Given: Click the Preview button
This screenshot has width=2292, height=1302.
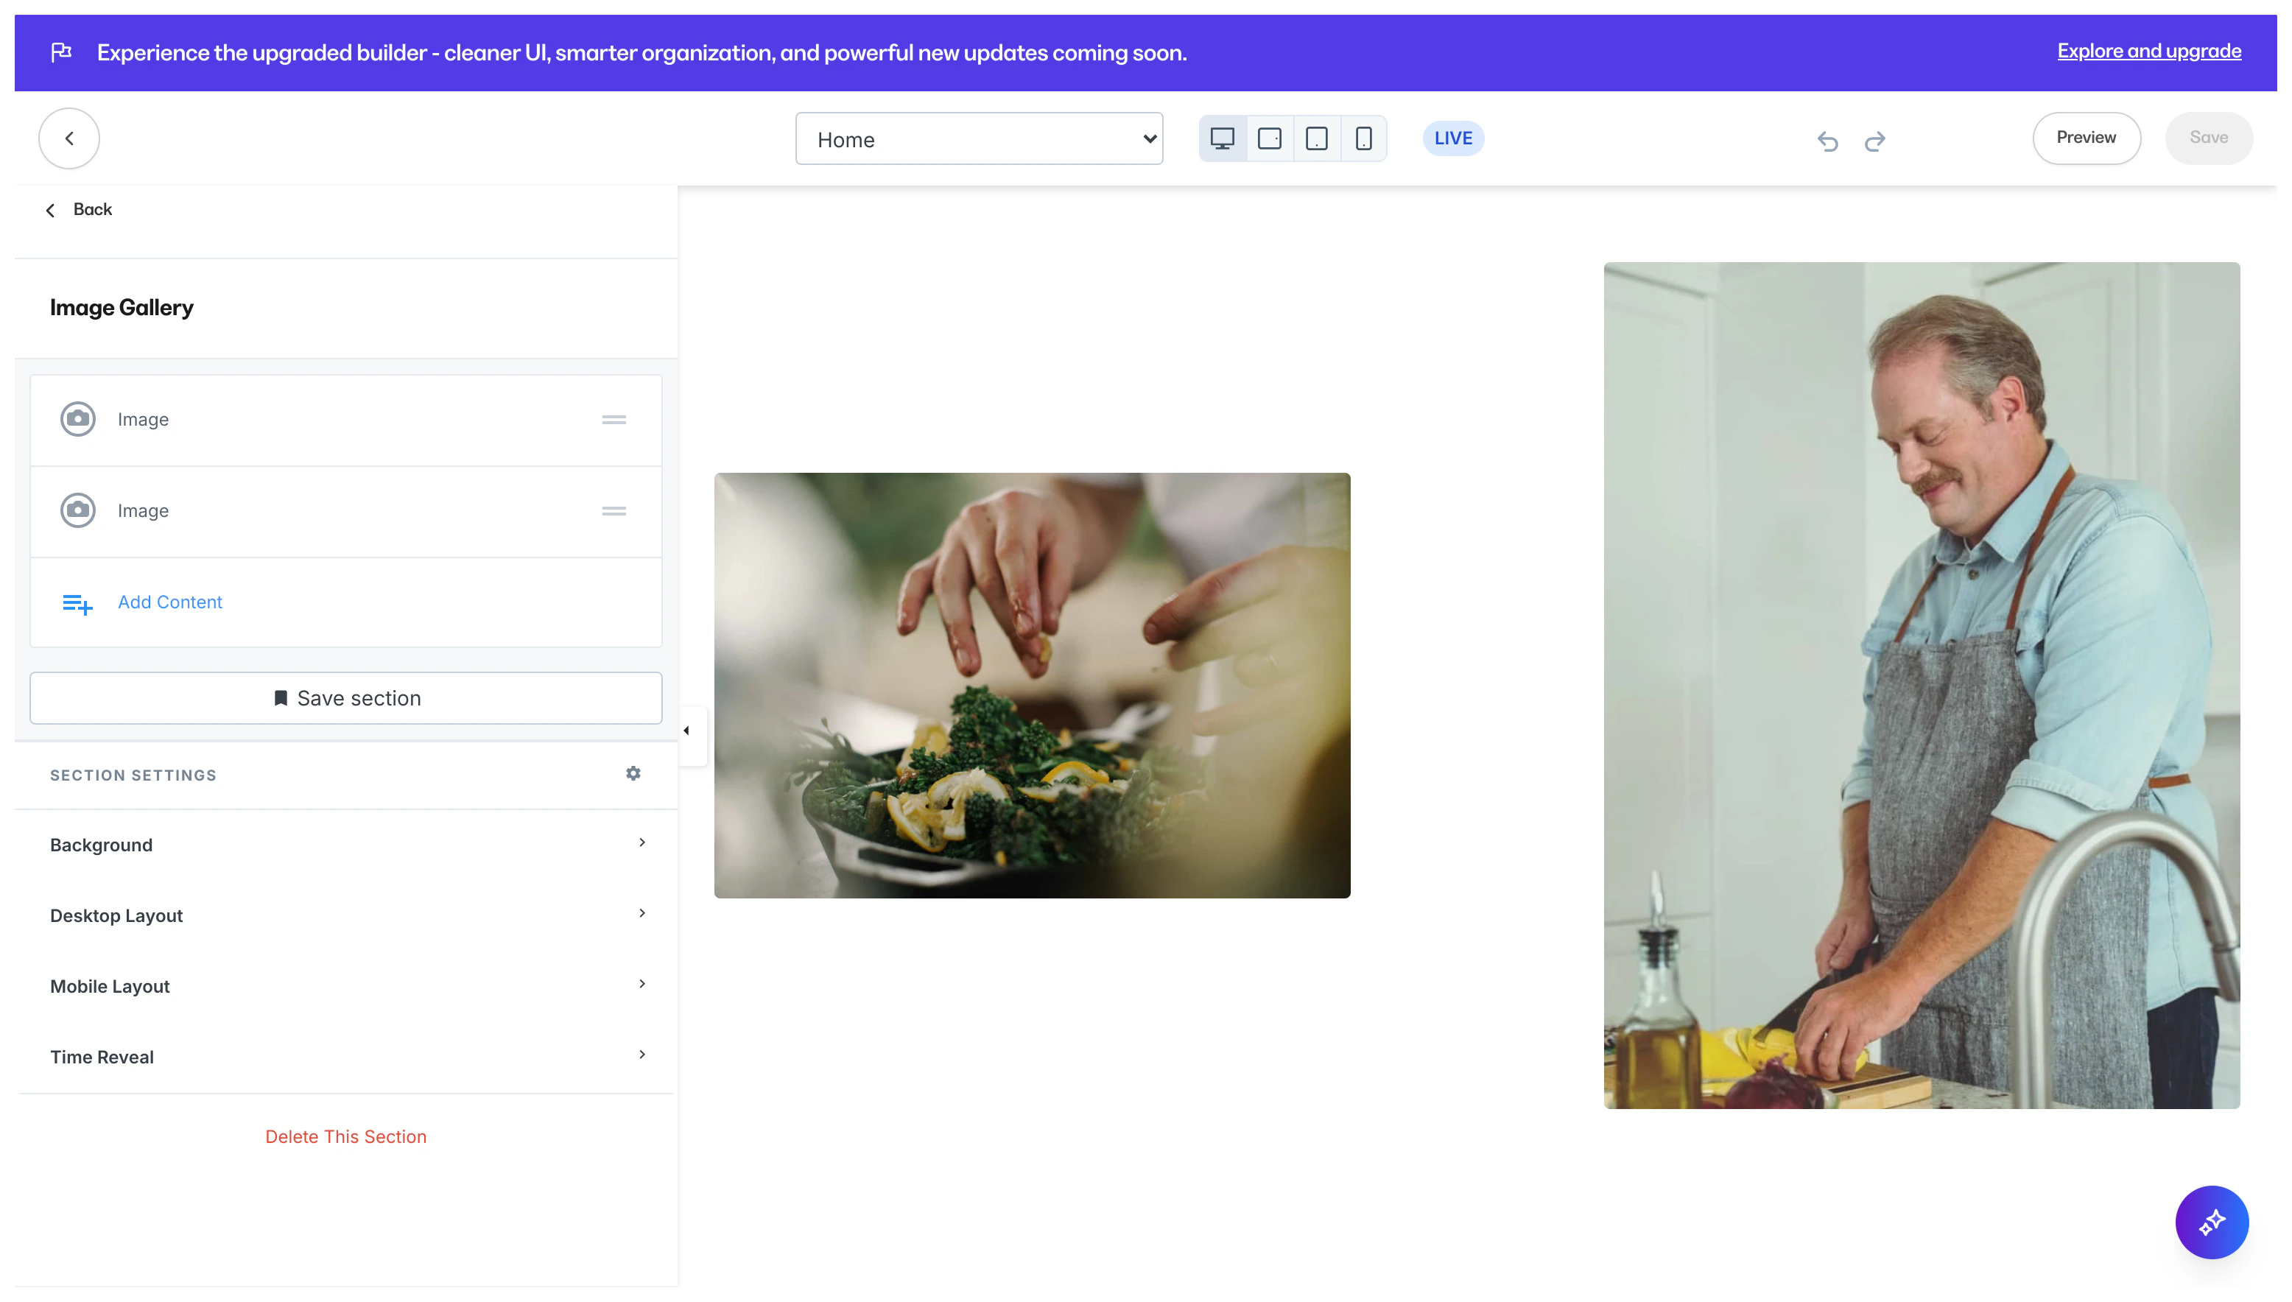Looking at the screenshot, I should coord(2086,138).
